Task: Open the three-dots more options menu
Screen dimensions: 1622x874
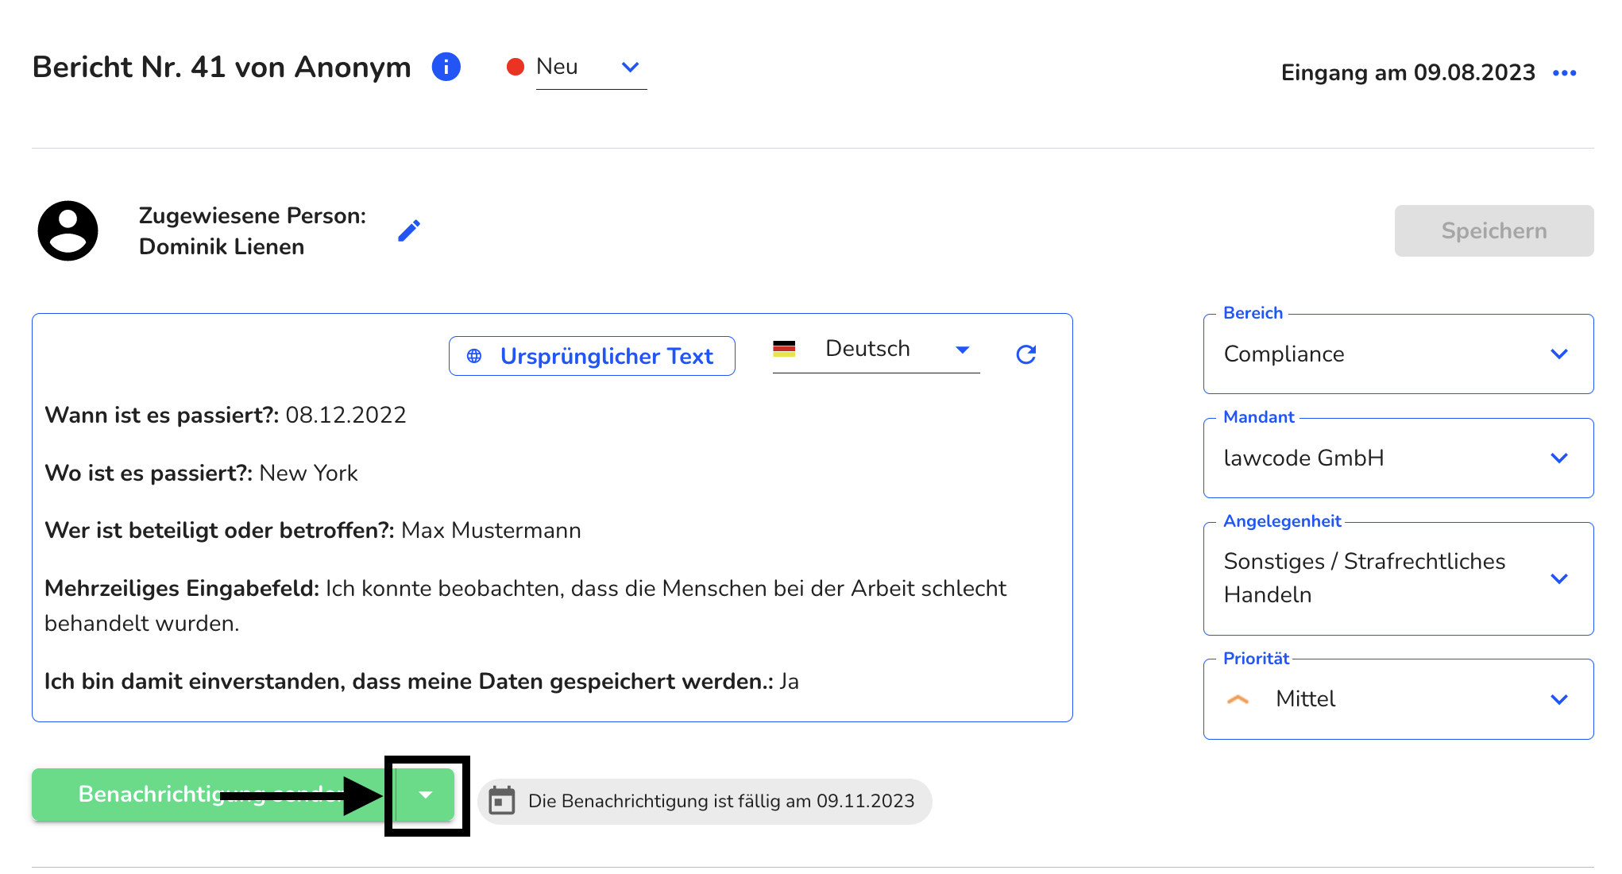Action: pos(1564,73)
